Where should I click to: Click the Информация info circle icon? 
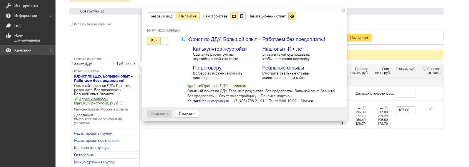click(8, 16)
